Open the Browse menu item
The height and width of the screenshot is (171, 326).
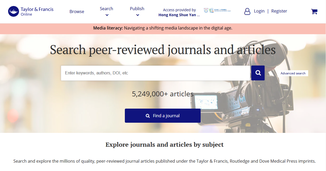(x=77, y=11)
